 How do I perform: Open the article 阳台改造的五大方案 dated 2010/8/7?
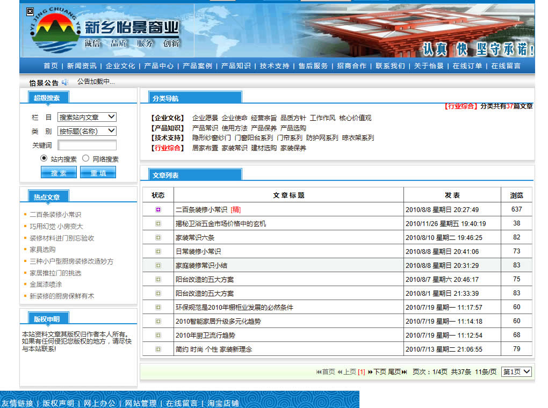[205, 280]
